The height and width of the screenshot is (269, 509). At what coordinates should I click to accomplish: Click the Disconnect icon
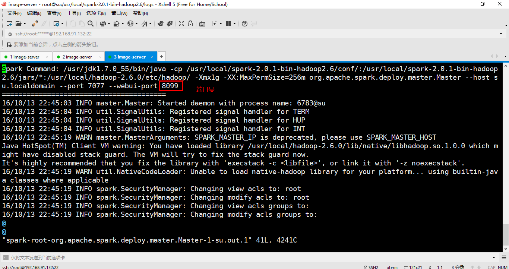tap(44, 23)
